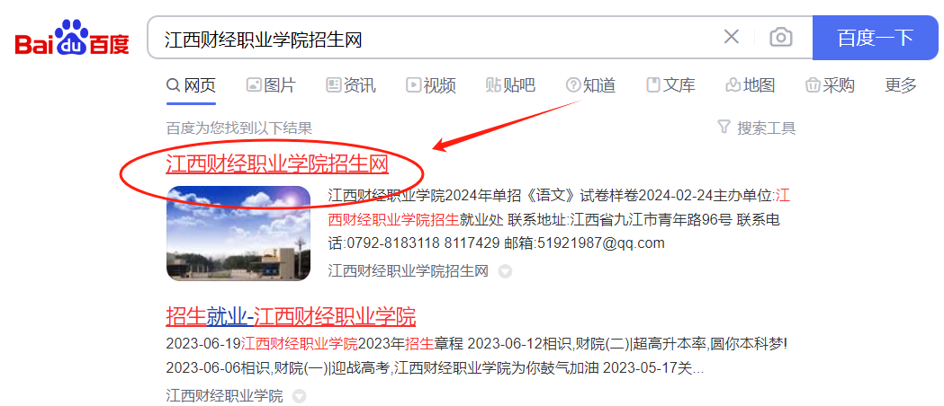Screen dimensions: 944x406
Task: Click the 知道 question mark icon
Action: coord(574,85)
